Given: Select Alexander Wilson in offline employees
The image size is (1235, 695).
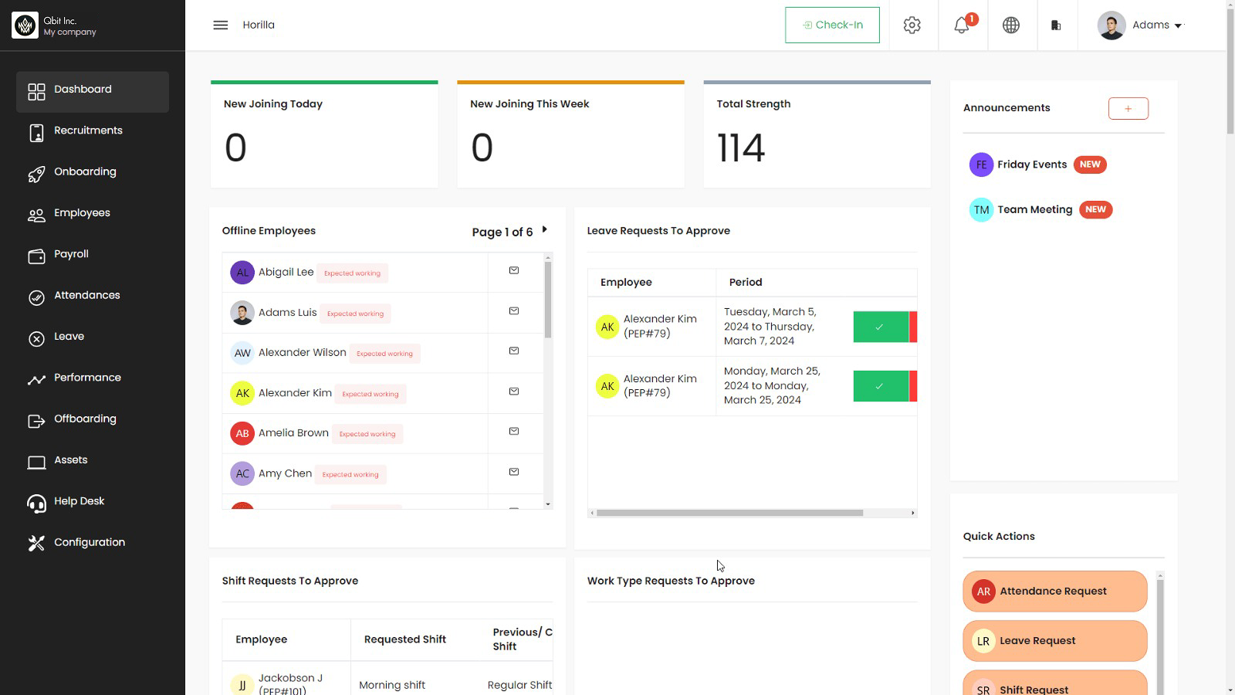Looking at the screenshot, I should pos(302,353).
